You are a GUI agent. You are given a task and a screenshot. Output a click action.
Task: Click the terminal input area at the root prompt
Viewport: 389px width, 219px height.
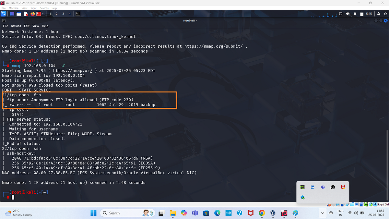tap(13, 197)
